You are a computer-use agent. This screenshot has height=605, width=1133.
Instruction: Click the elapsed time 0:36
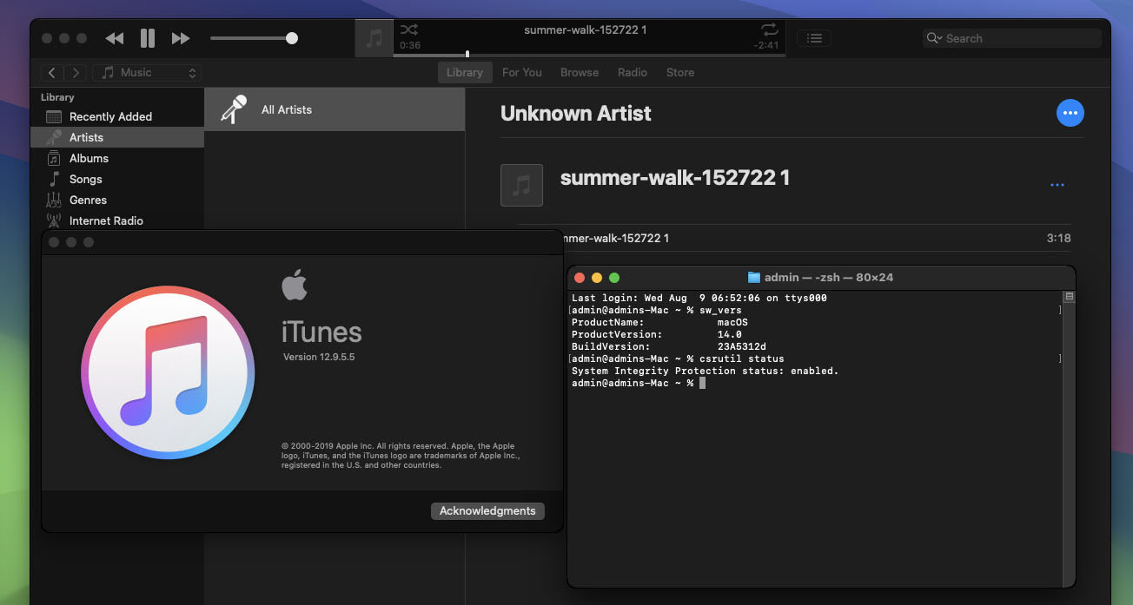coord(410,46)
